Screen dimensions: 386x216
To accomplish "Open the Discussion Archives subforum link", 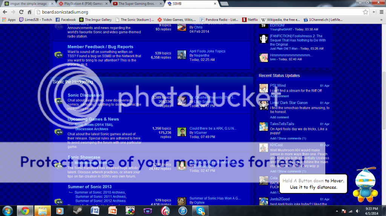I will (x=92, y=129).
